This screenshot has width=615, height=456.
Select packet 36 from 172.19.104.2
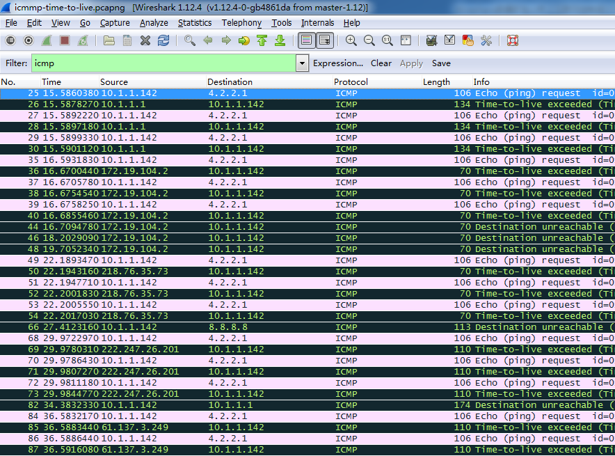point(307,171)
